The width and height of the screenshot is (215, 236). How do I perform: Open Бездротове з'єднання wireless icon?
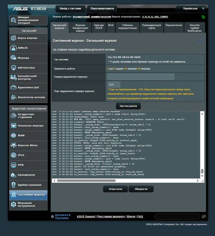click(13, 116)
